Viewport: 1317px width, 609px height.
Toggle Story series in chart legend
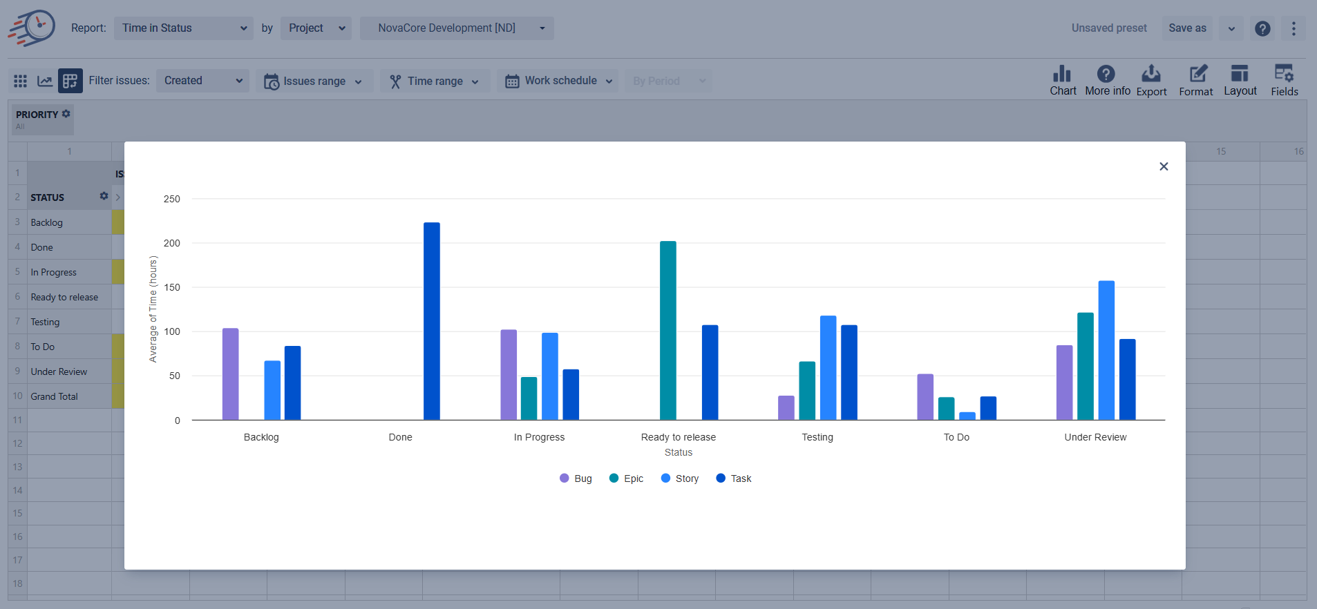[x=681, y=478]
